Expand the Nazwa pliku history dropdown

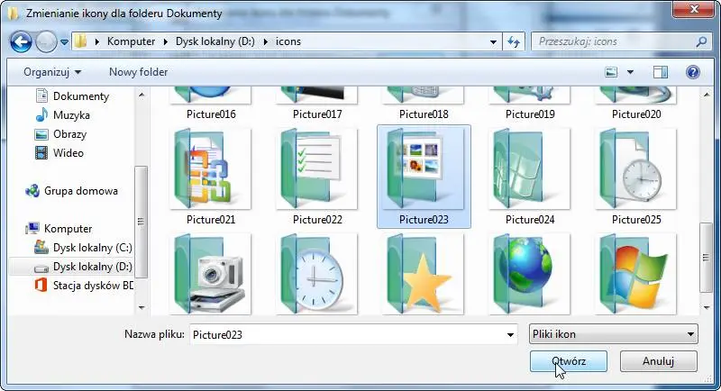pyautogui.click(x=512, y=335)
